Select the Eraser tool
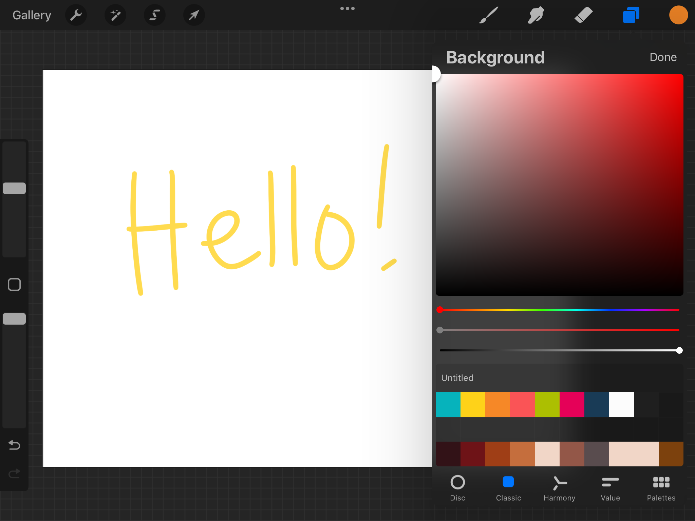 coord(583,15)
